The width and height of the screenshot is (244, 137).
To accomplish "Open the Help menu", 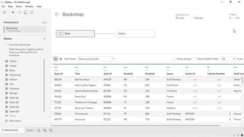I will click(x=39, y=6).
